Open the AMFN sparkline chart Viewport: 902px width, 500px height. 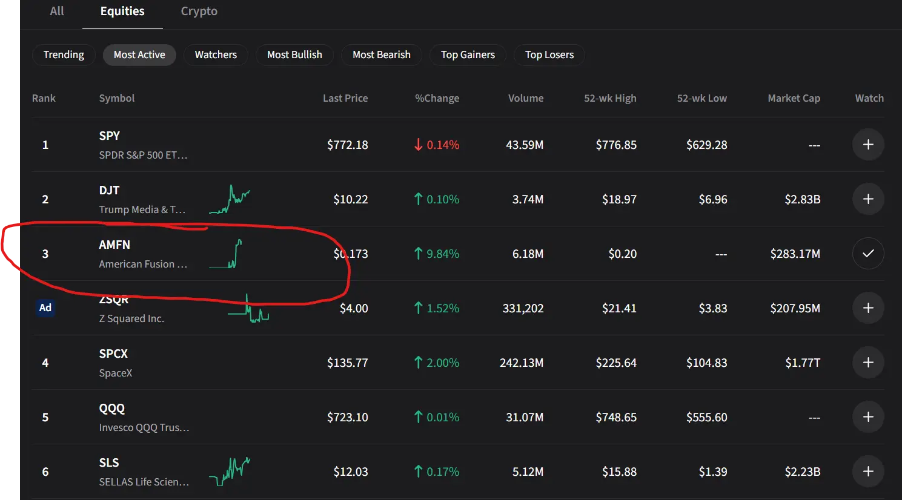pos(226,254)
